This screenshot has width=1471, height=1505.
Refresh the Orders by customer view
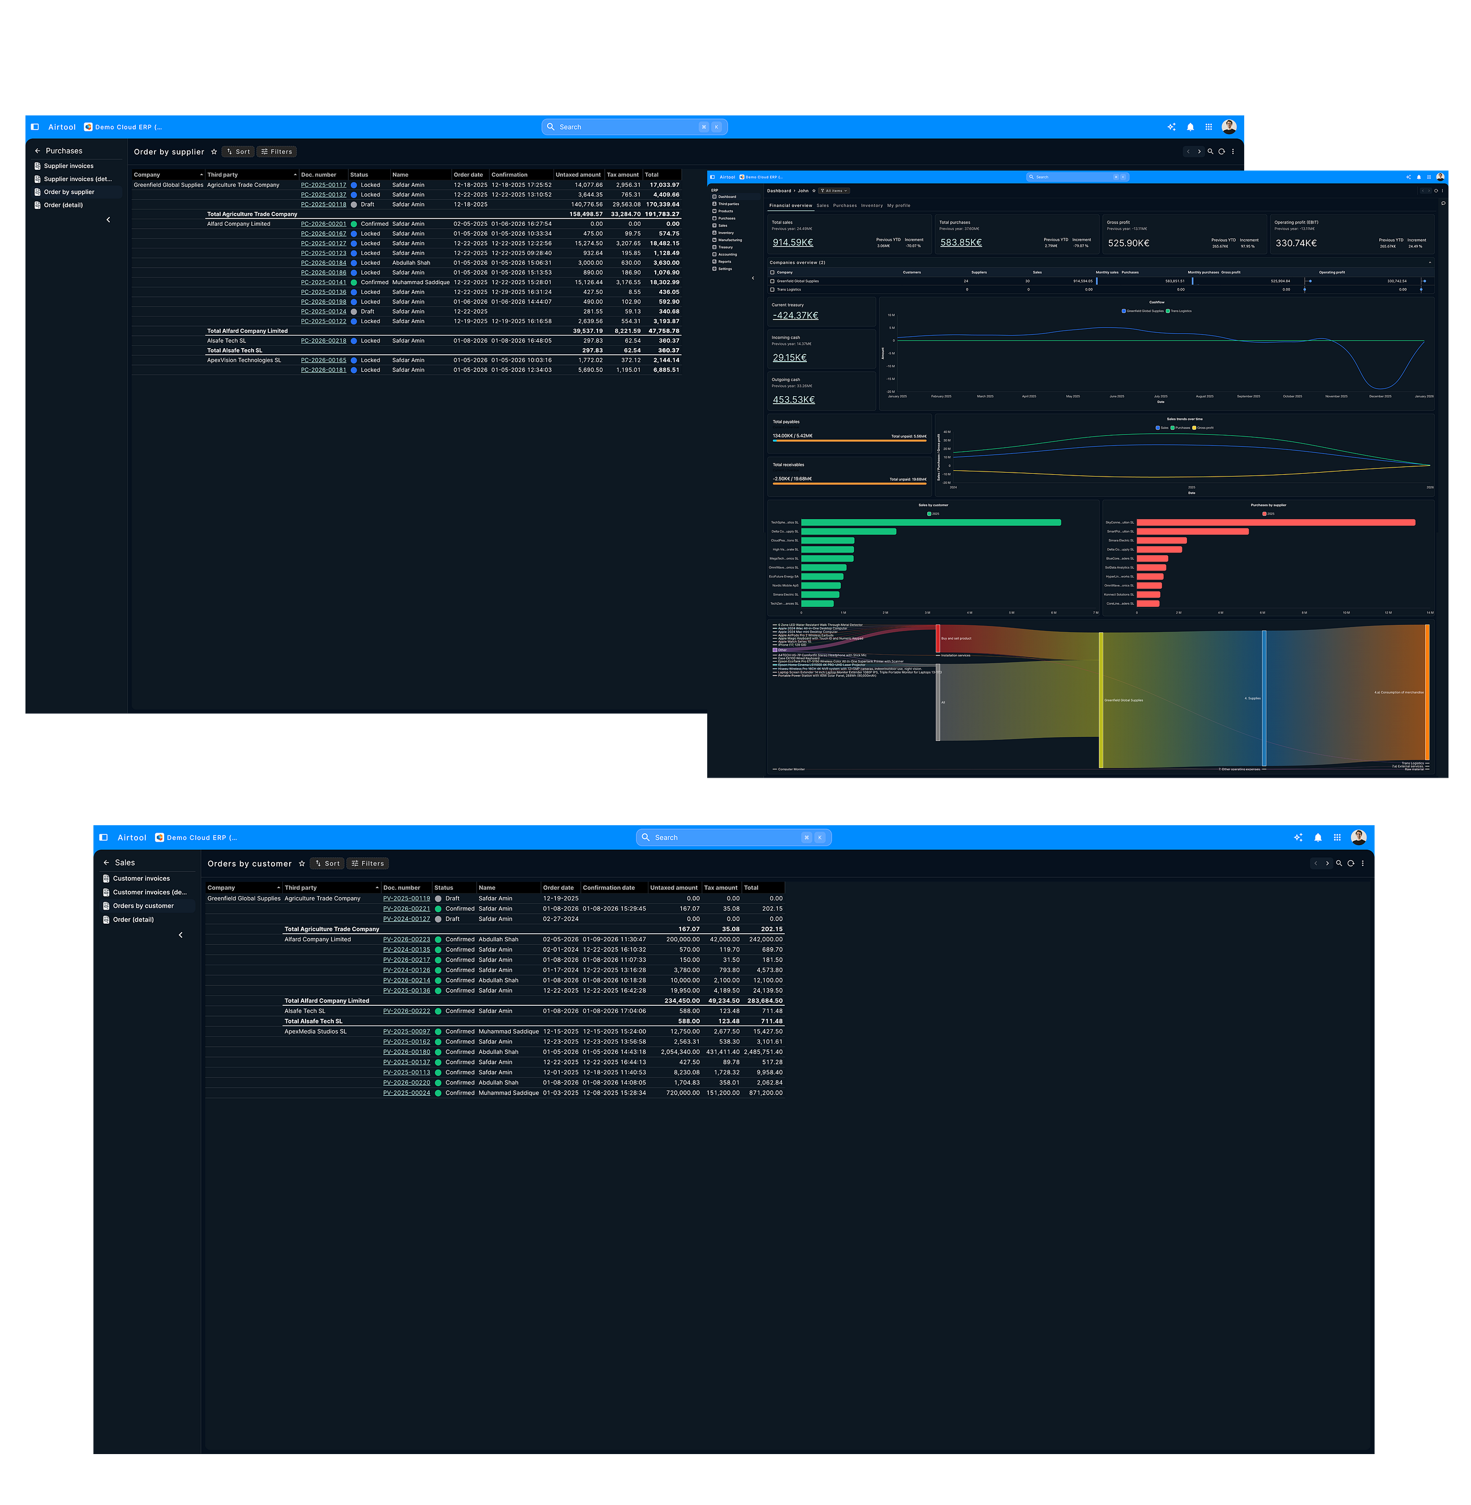click(x=1351, y=863)
